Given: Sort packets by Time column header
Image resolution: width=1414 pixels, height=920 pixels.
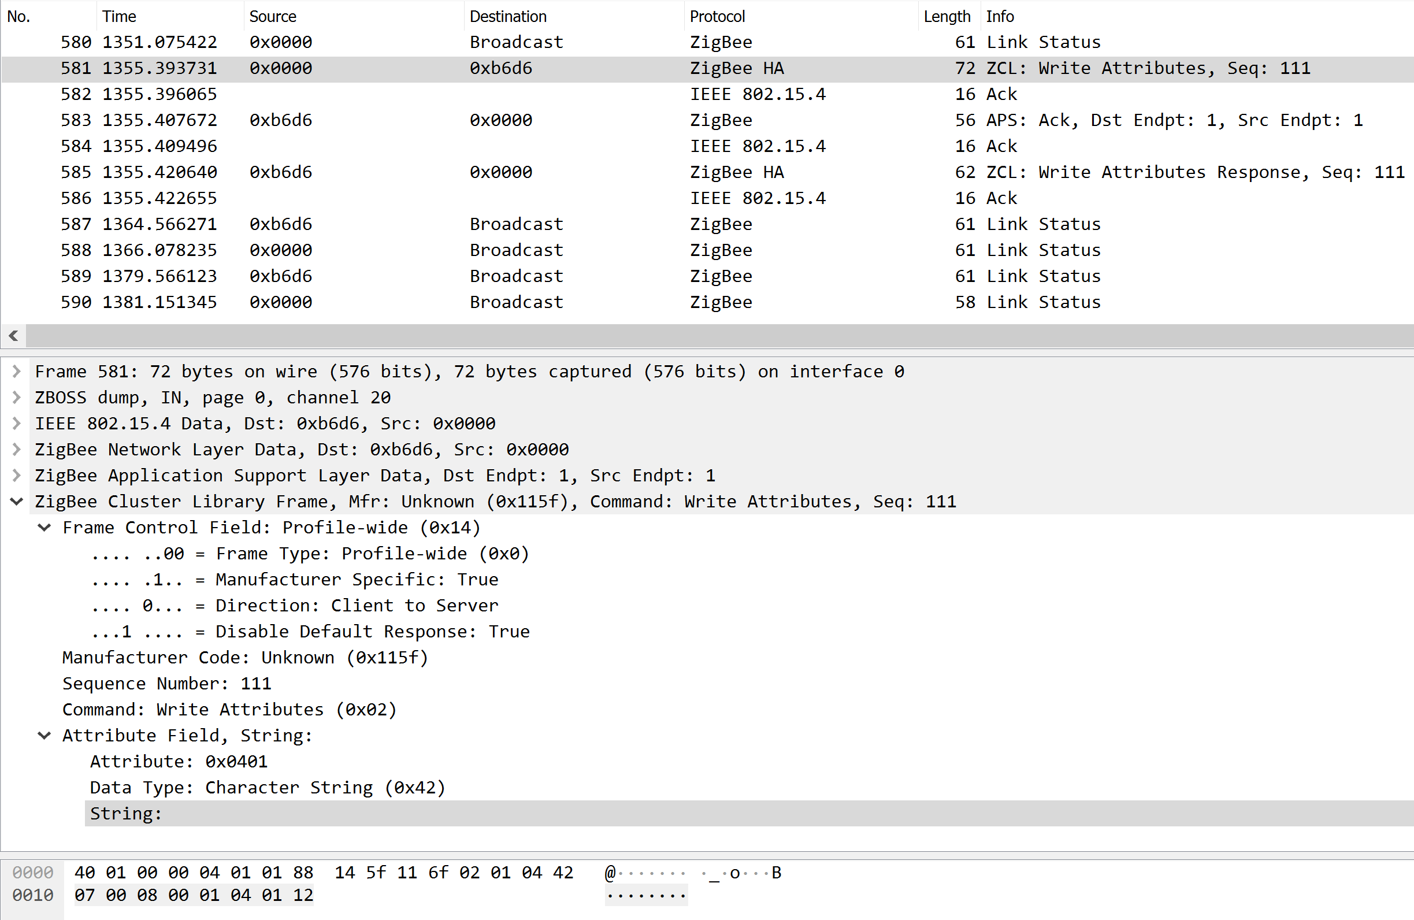Looking at the screenshot, I should click(x=119, y=17).
